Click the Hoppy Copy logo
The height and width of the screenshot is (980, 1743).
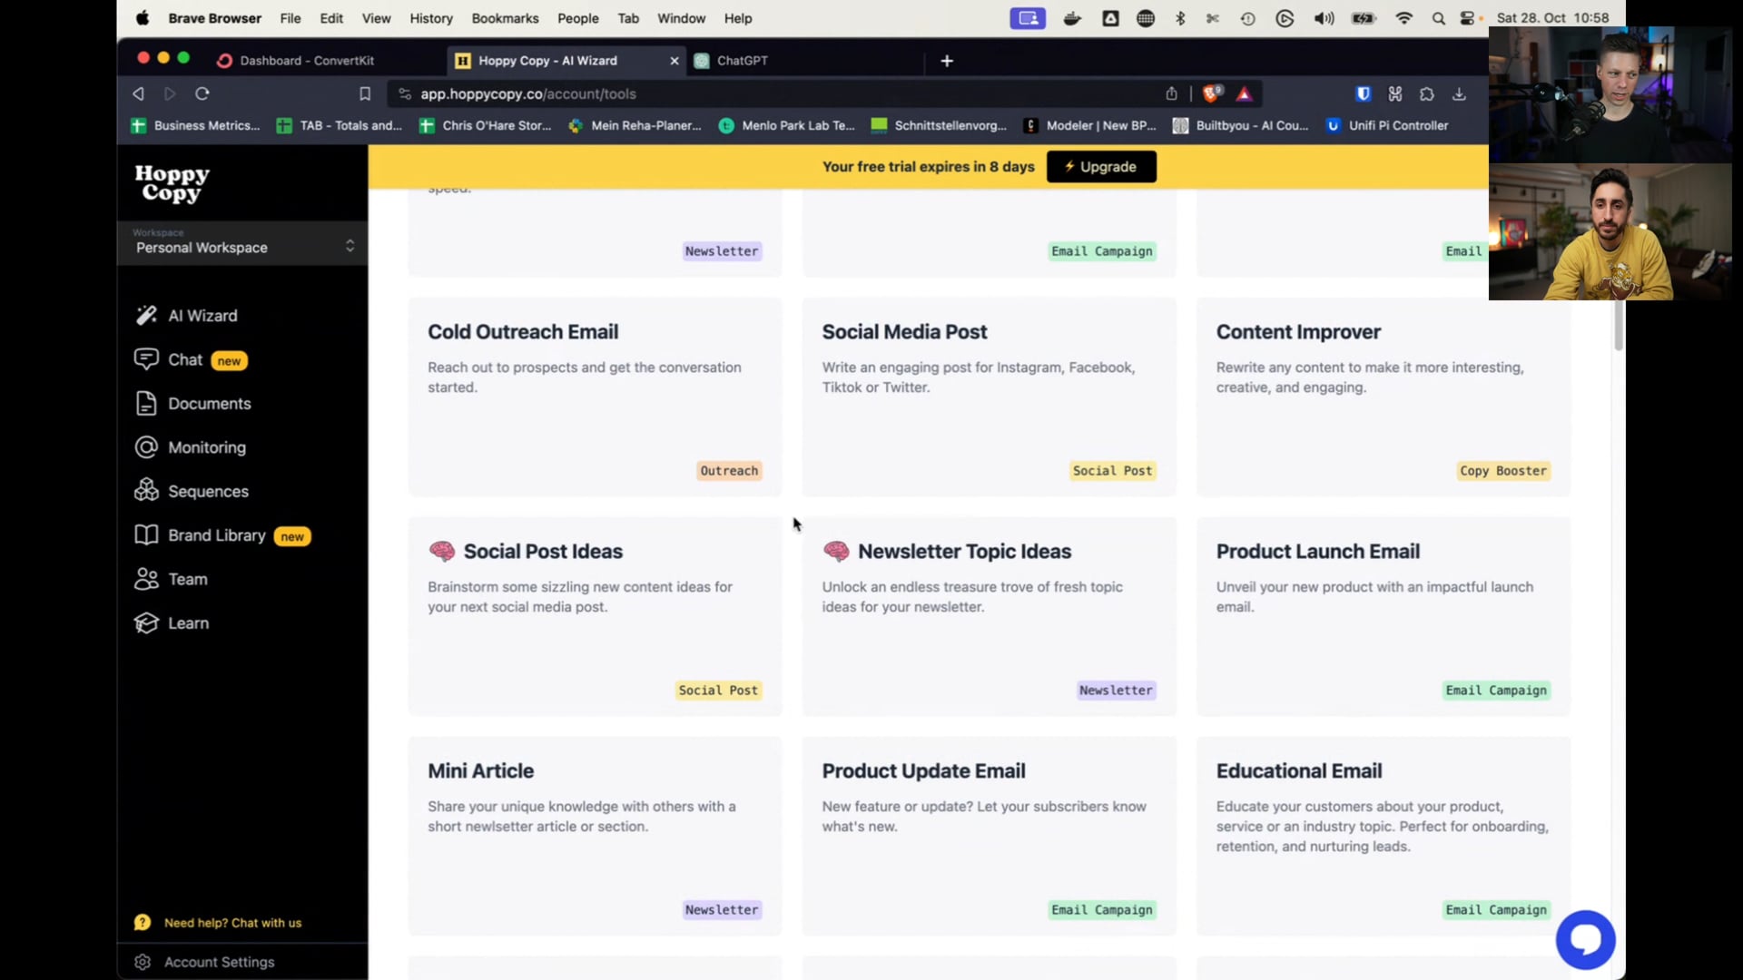[x=172, y=183]
